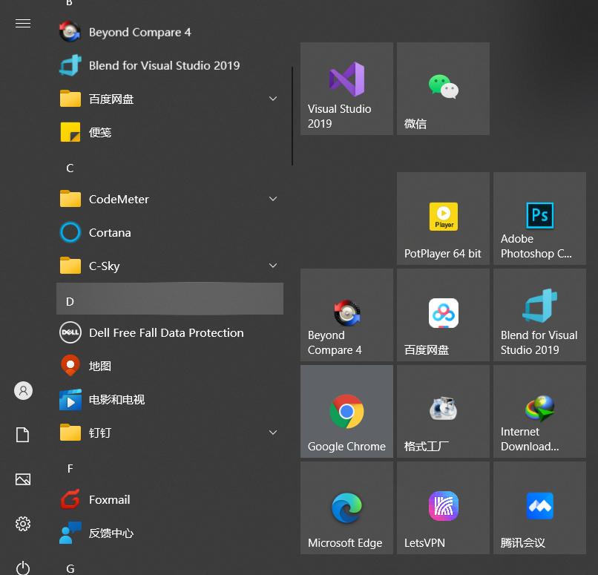The height and width of the screenshot is (575, 598).
Task: Launch the Adobe Photoshop tile
Action: 539,219
